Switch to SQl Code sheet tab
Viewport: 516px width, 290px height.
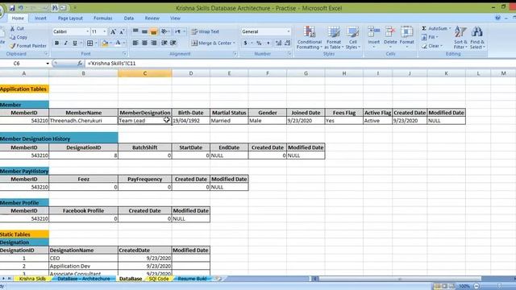click(159, 279)
